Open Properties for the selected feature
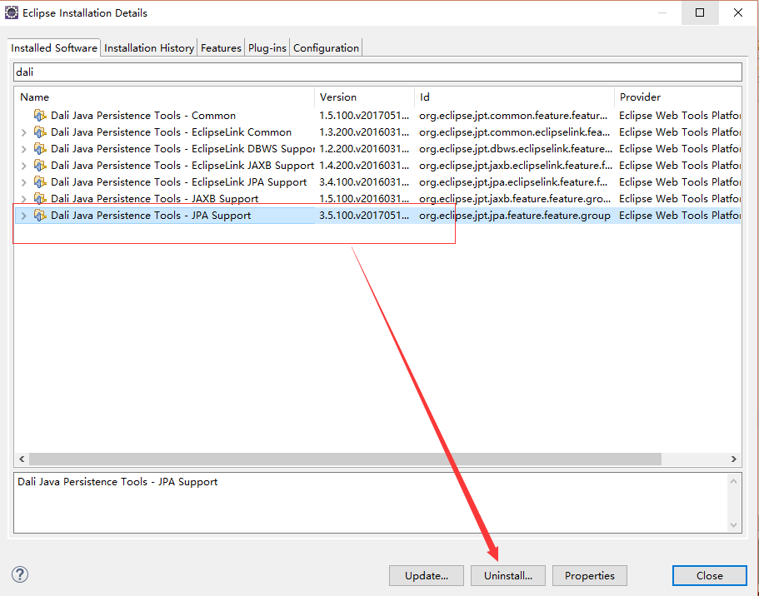Screen dimensions: 759x596 point(590,576)
